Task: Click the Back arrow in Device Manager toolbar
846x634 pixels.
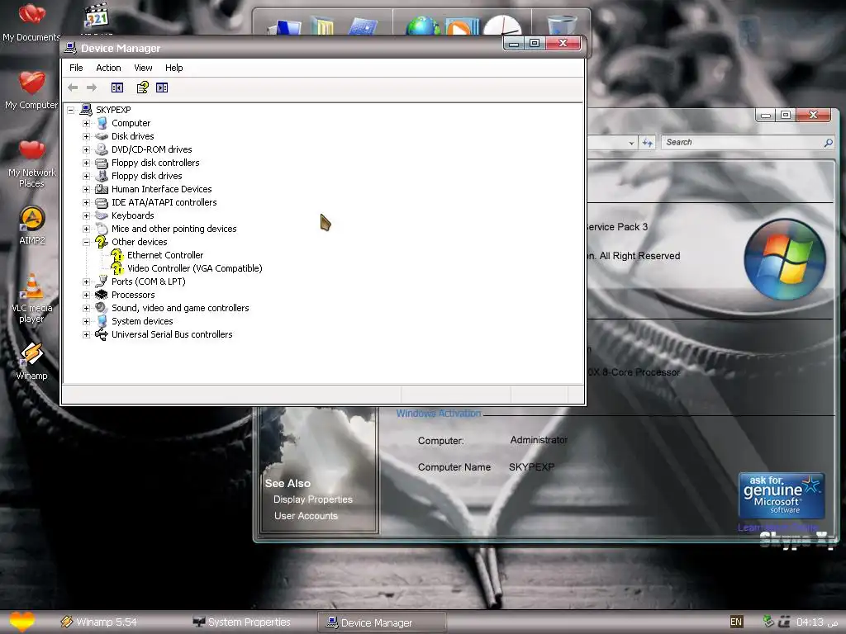Action: pyautogui.click(x=73, y=88)
